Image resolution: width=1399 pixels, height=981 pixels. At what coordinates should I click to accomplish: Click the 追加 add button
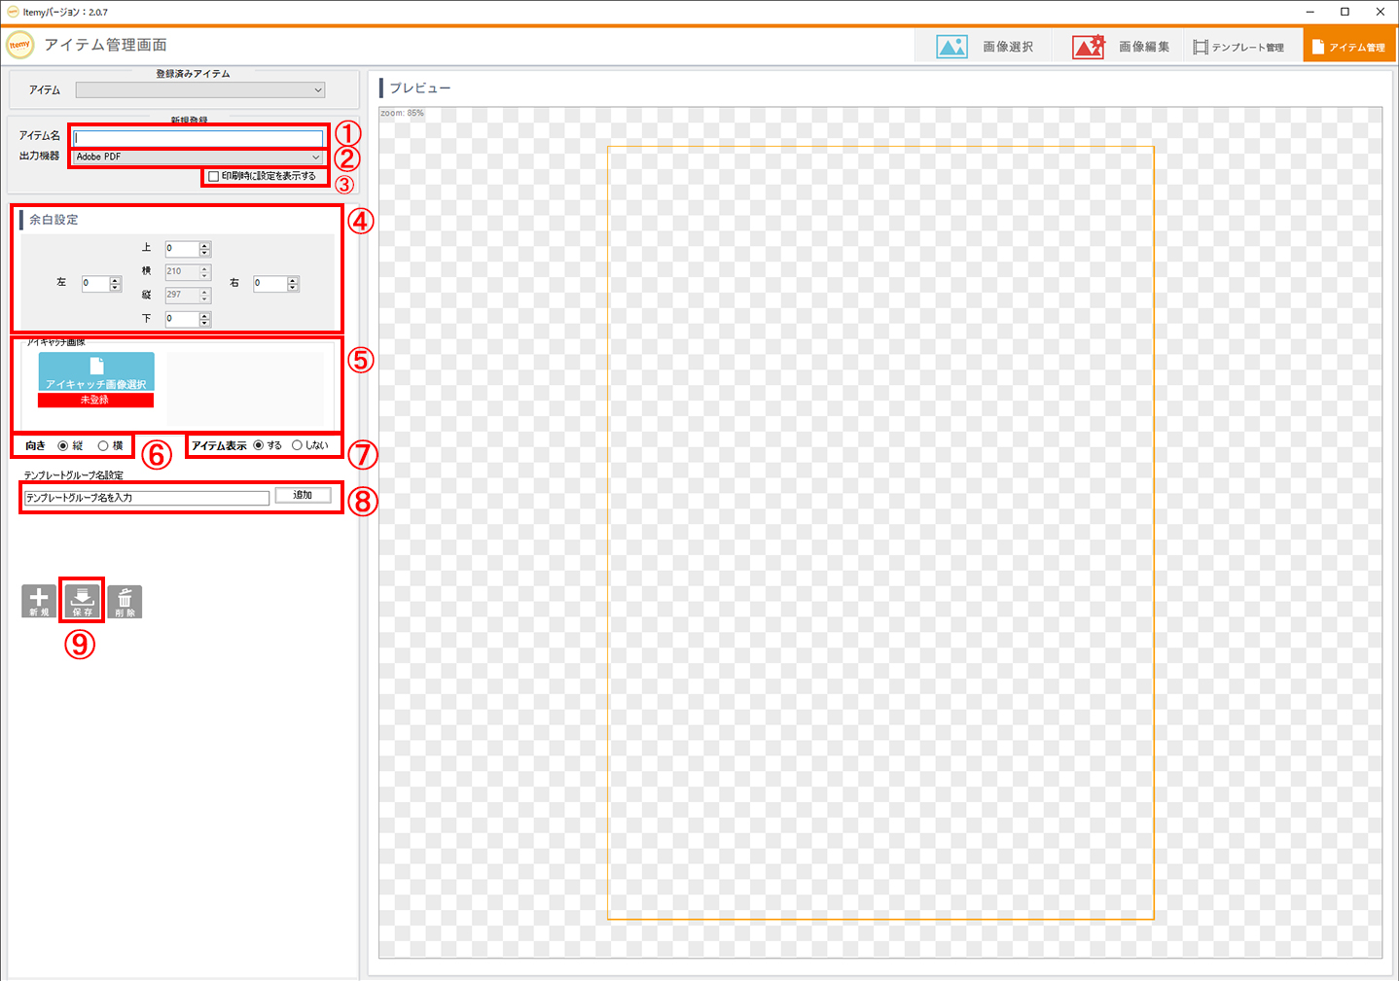(x=303, y=496)
